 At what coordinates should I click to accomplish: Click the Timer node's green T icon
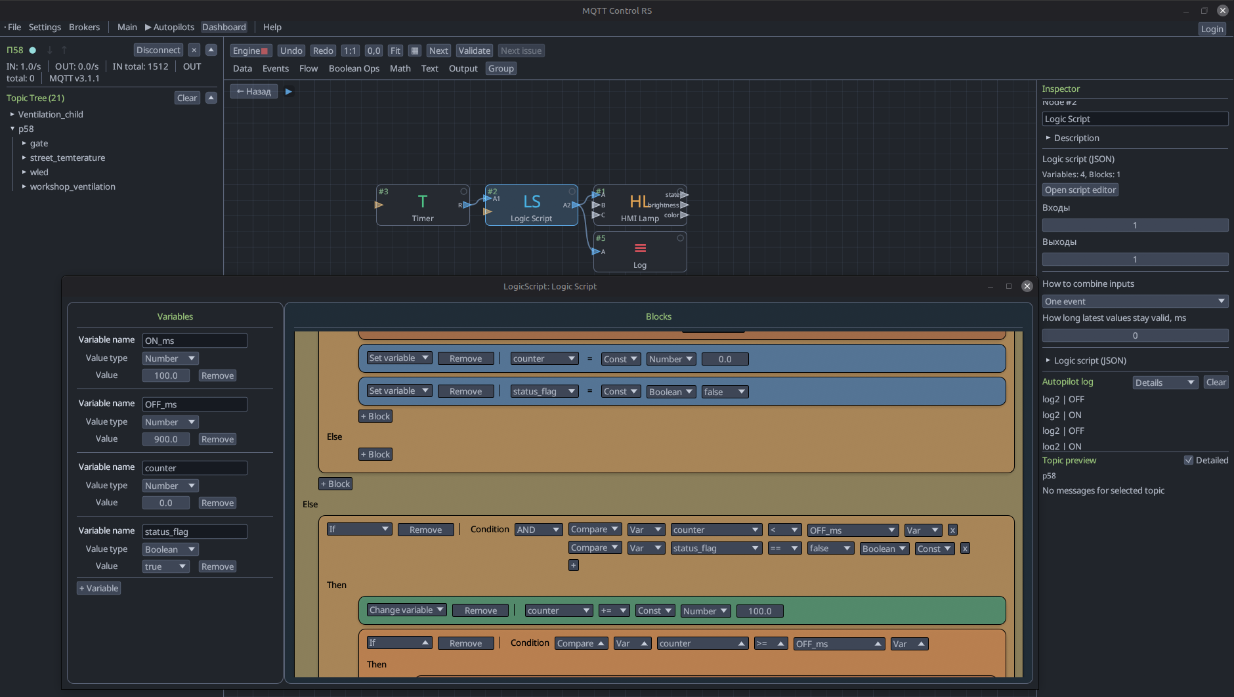[422, 201]
